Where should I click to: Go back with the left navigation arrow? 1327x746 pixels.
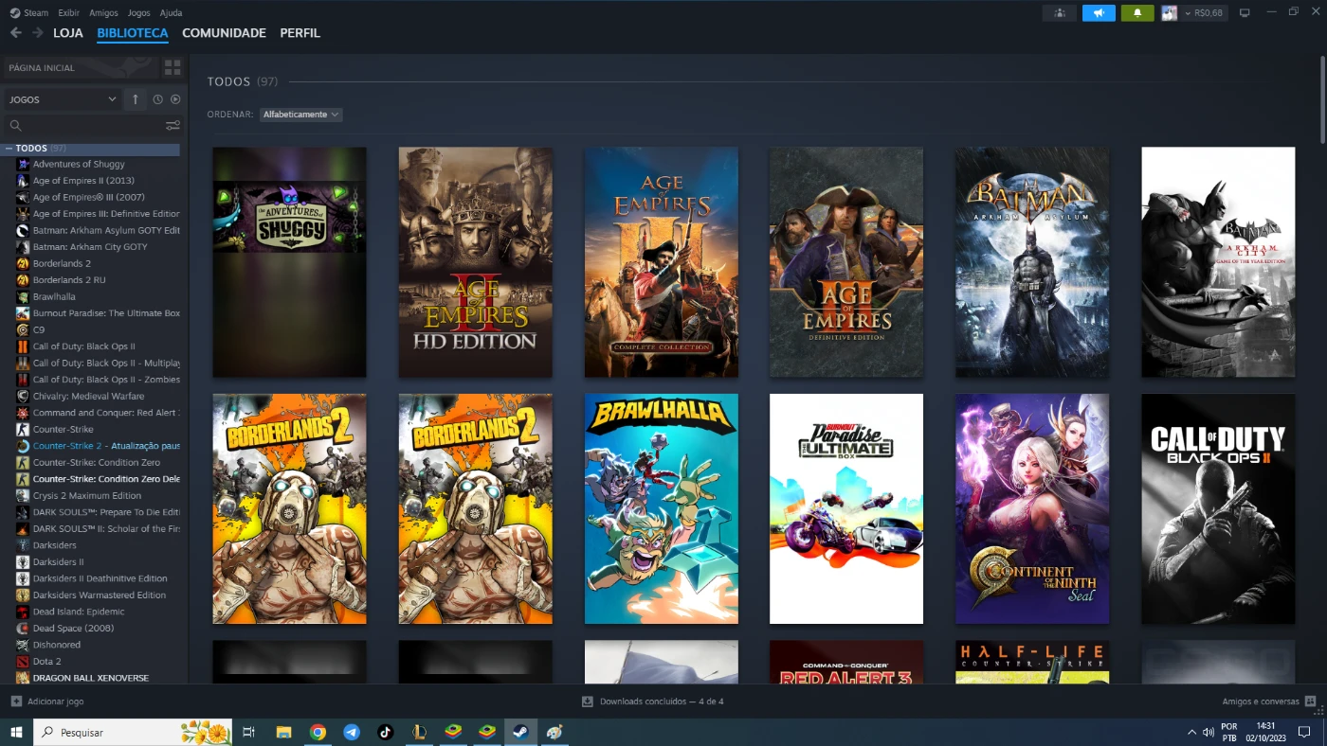point(15,32)
